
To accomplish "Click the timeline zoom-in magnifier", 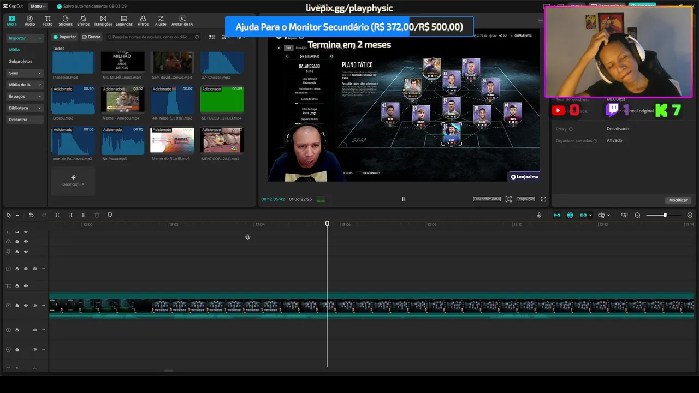I will 690,215.
